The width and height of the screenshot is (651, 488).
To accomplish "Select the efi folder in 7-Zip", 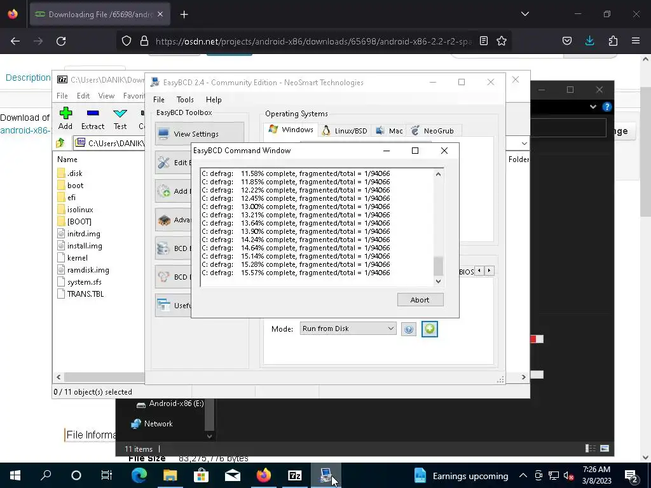I will 66,198.
